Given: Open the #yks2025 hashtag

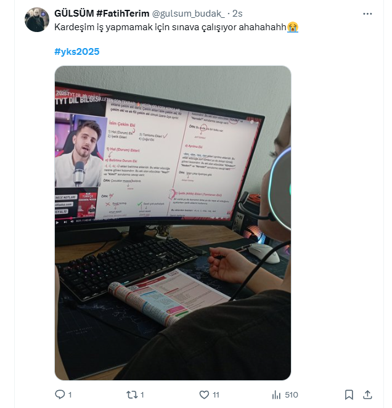Looking at the screenshot, I should click(x=77, y=52).
